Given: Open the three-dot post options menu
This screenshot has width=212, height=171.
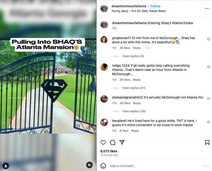Looking at the screenshot, I should (207, 9).
